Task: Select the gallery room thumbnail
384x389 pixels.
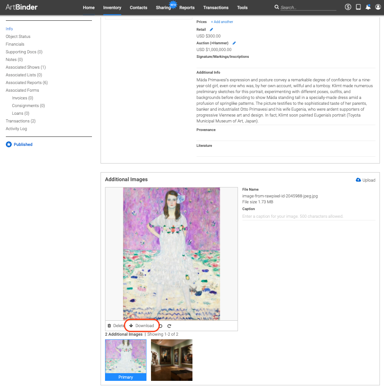Action: pos(172,360)
